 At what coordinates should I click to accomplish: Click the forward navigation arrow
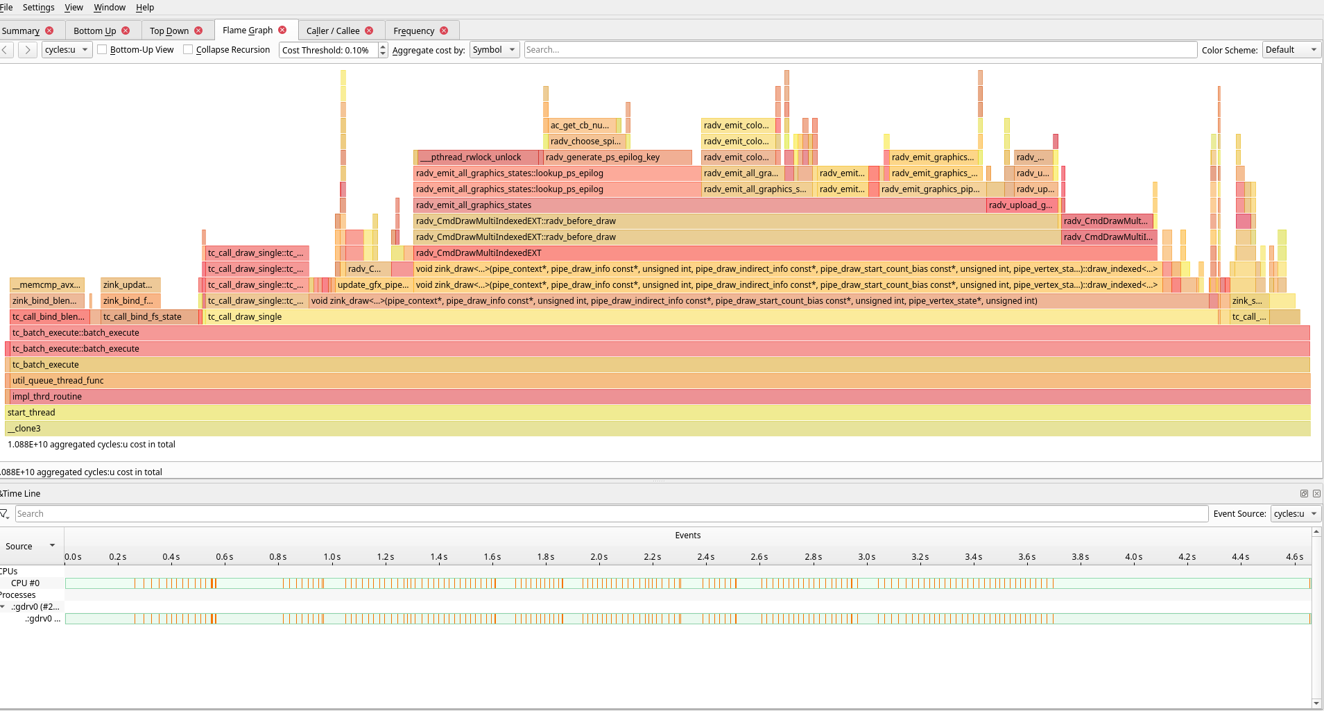[28, 50]
